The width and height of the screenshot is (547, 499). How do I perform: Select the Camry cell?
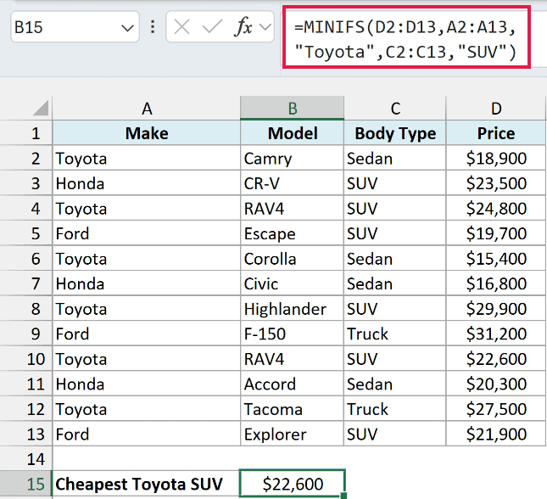tap(293, 158)
